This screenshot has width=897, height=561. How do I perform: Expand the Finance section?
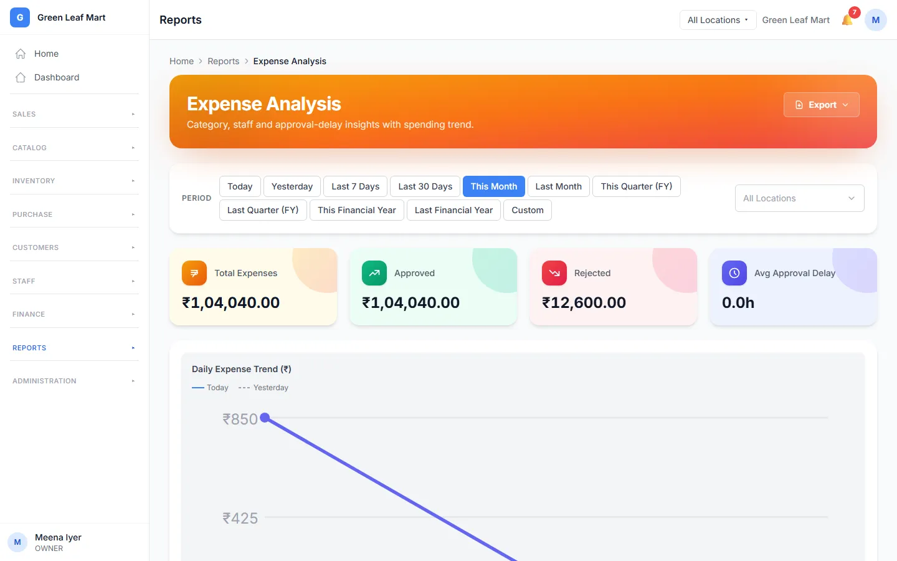(74, 314)
